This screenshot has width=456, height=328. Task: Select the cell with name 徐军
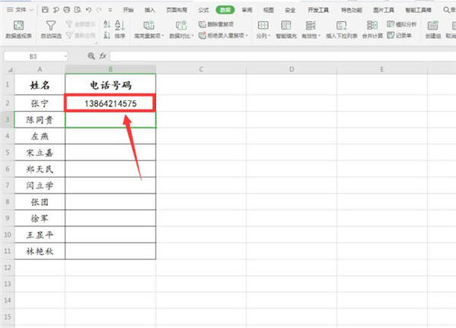tap(40, 218)
